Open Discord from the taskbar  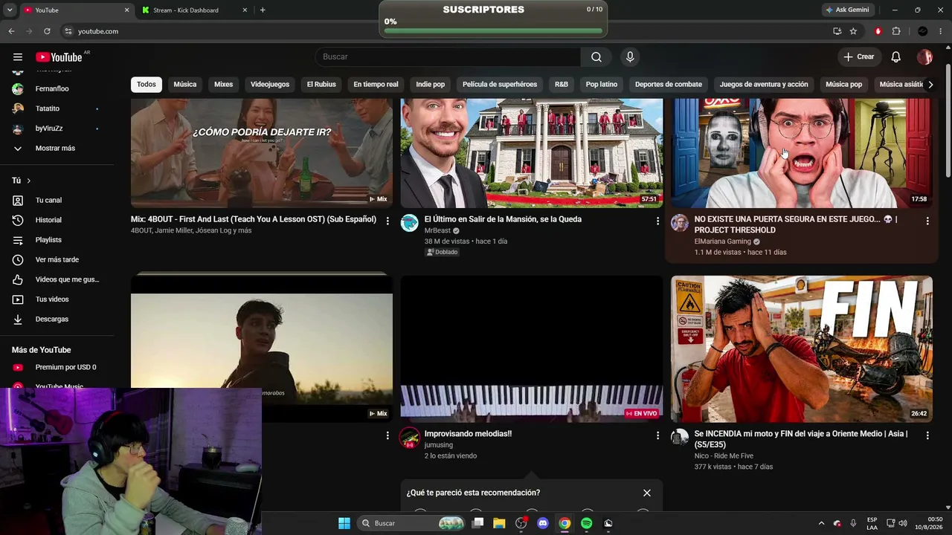[543, 523]
